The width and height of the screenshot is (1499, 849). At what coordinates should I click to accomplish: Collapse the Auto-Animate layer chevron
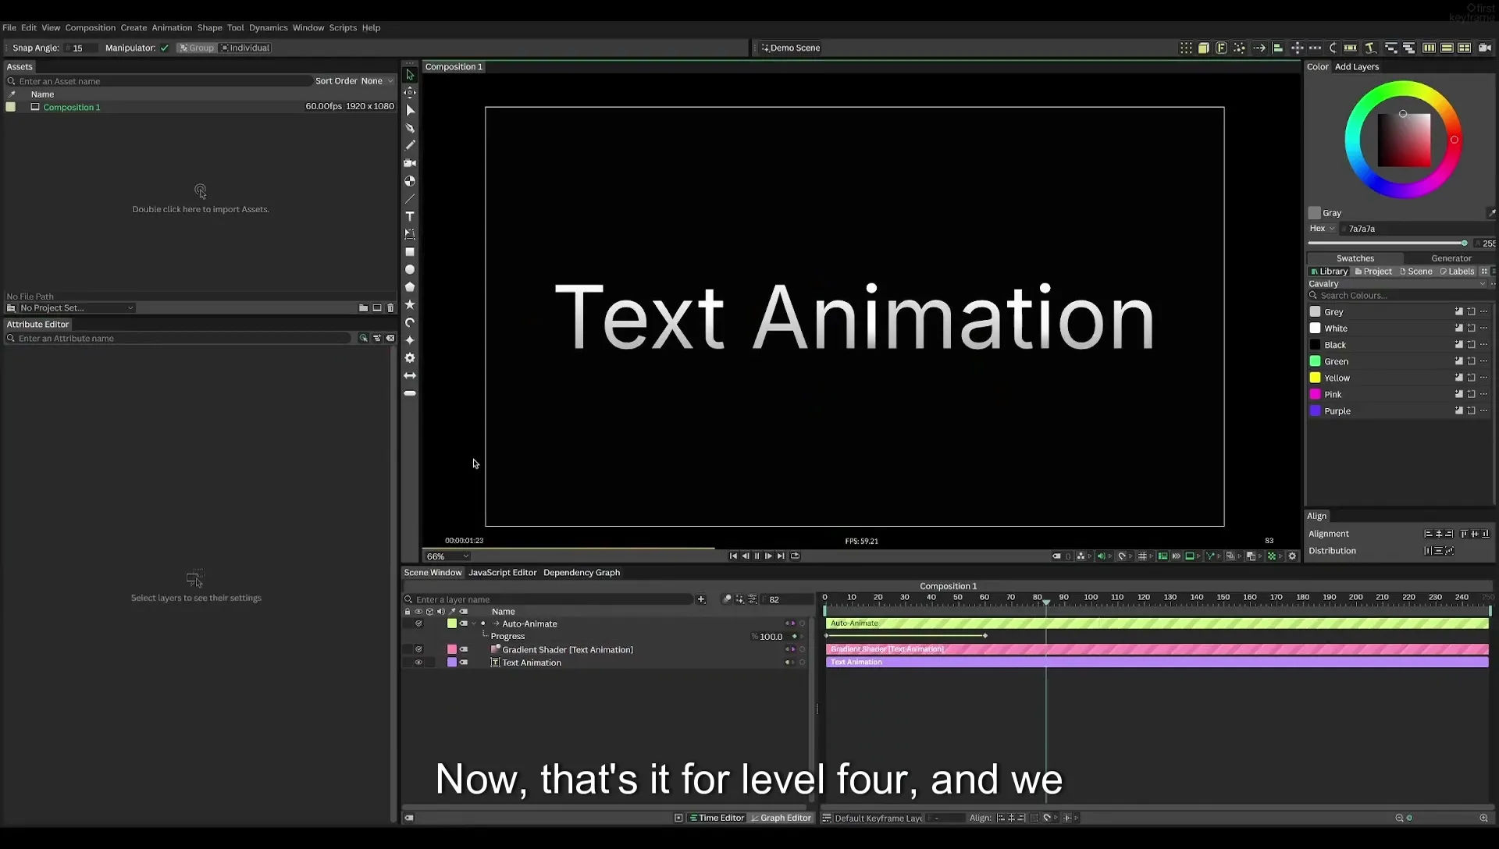(x=475, y=623)
